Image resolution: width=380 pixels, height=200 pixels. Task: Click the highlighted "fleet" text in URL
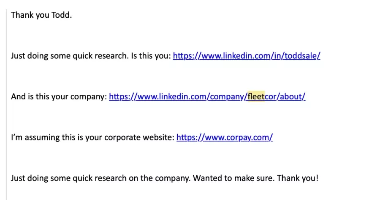tap(256, 96)
